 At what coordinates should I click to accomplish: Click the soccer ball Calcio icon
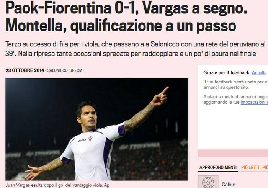pyautogui.click(x=208, y=182)
